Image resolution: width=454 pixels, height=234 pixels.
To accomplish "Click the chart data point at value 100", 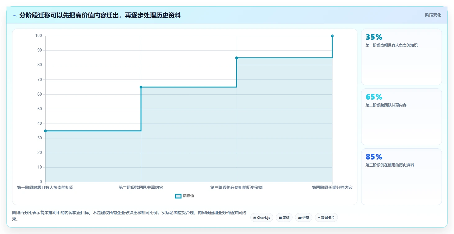I will click(332, 36).
